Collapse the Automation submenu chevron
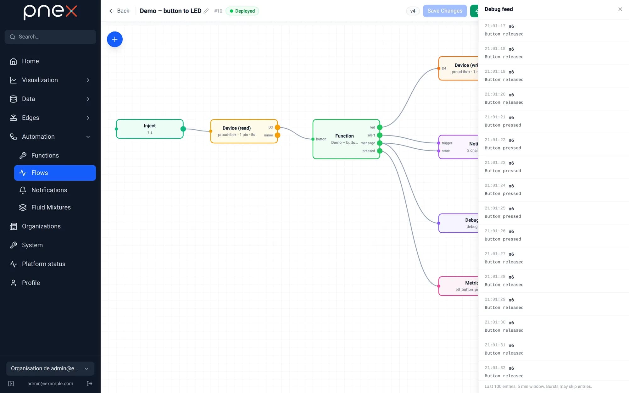This screenshot has height=393, width=629. click(88, 137)
